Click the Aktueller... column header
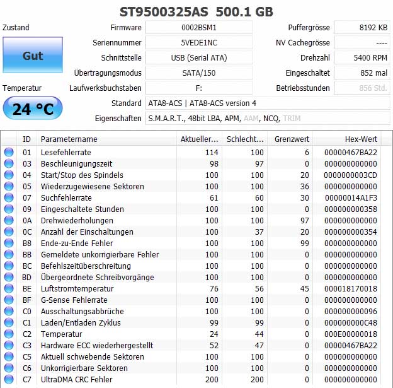 (199, 139)
